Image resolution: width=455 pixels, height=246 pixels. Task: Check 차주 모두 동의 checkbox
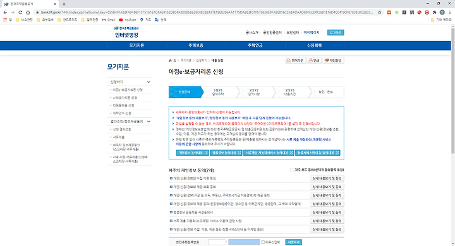[291, 170]
